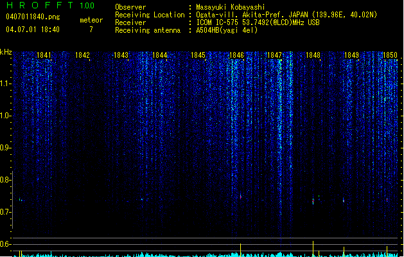This screenshot has width=404, height=257.
Task: Click the 1844 time marker
Action: click(159, 55)
